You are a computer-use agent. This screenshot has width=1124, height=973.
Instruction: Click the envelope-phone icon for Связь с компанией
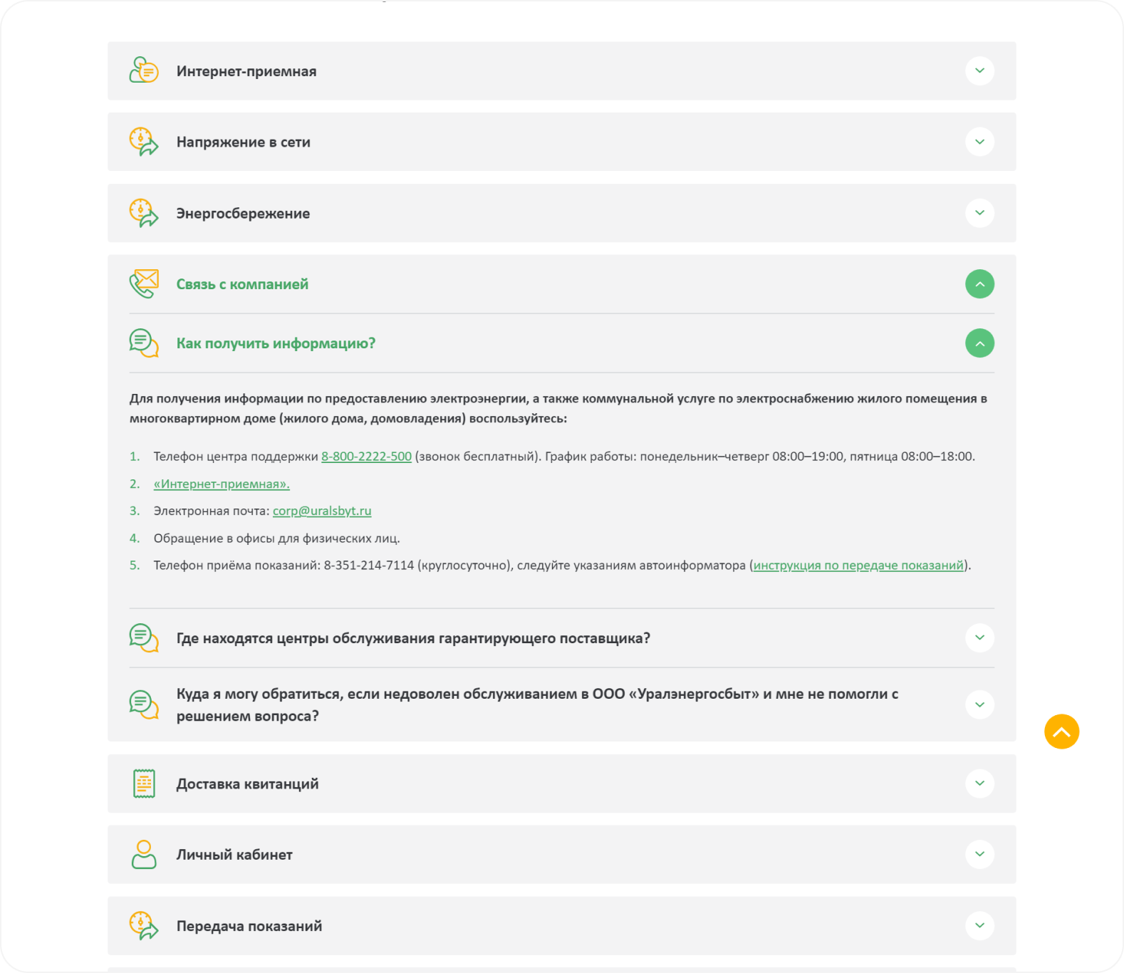144,284
